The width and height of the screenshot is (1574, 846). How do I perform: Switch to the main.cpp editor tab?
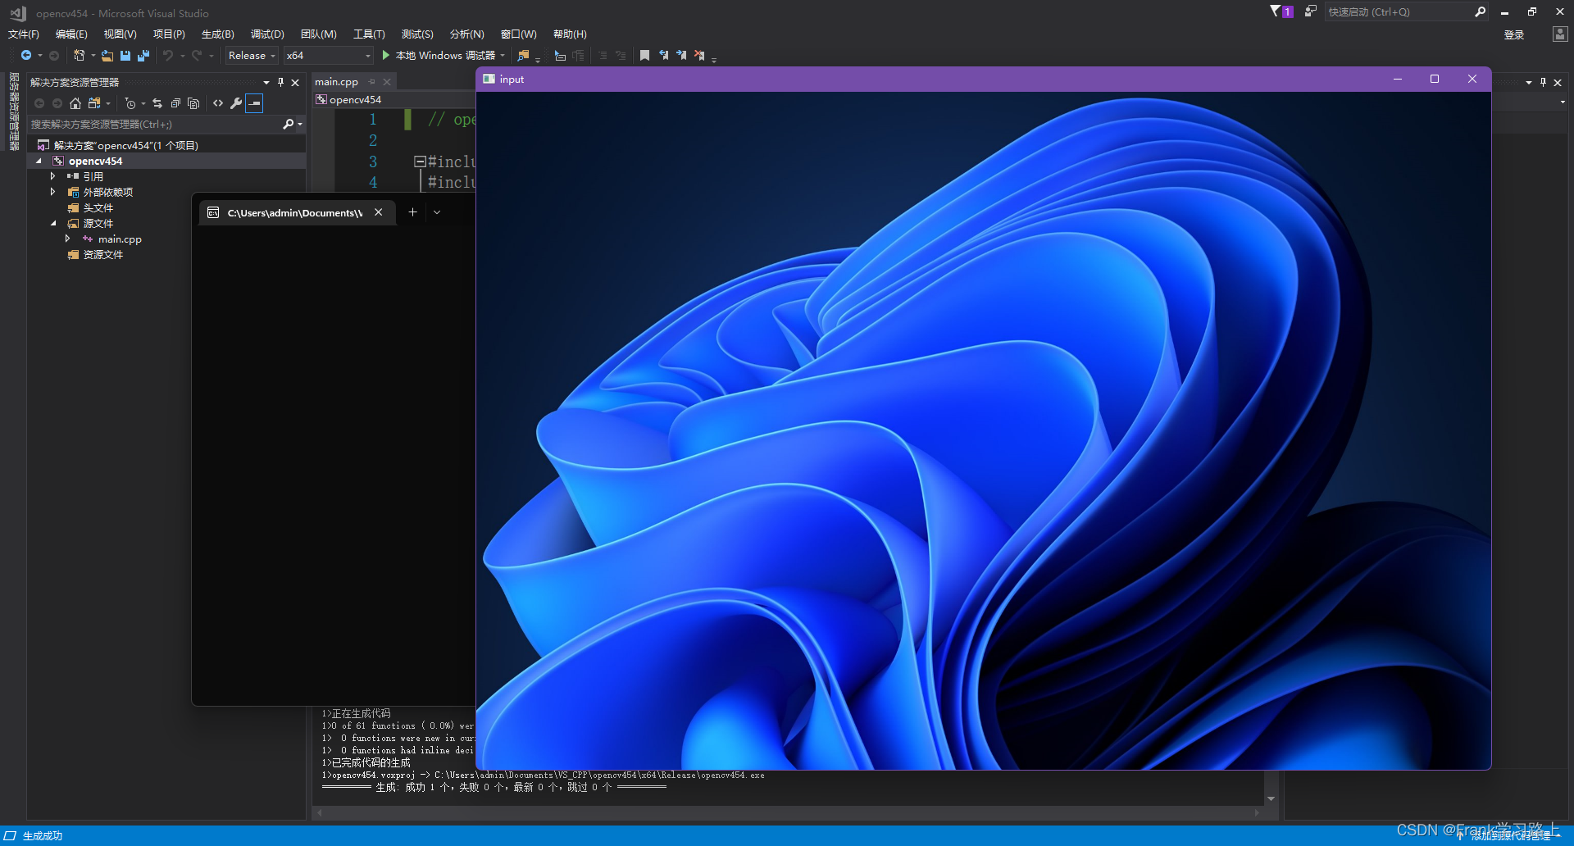tap(336, 82)
